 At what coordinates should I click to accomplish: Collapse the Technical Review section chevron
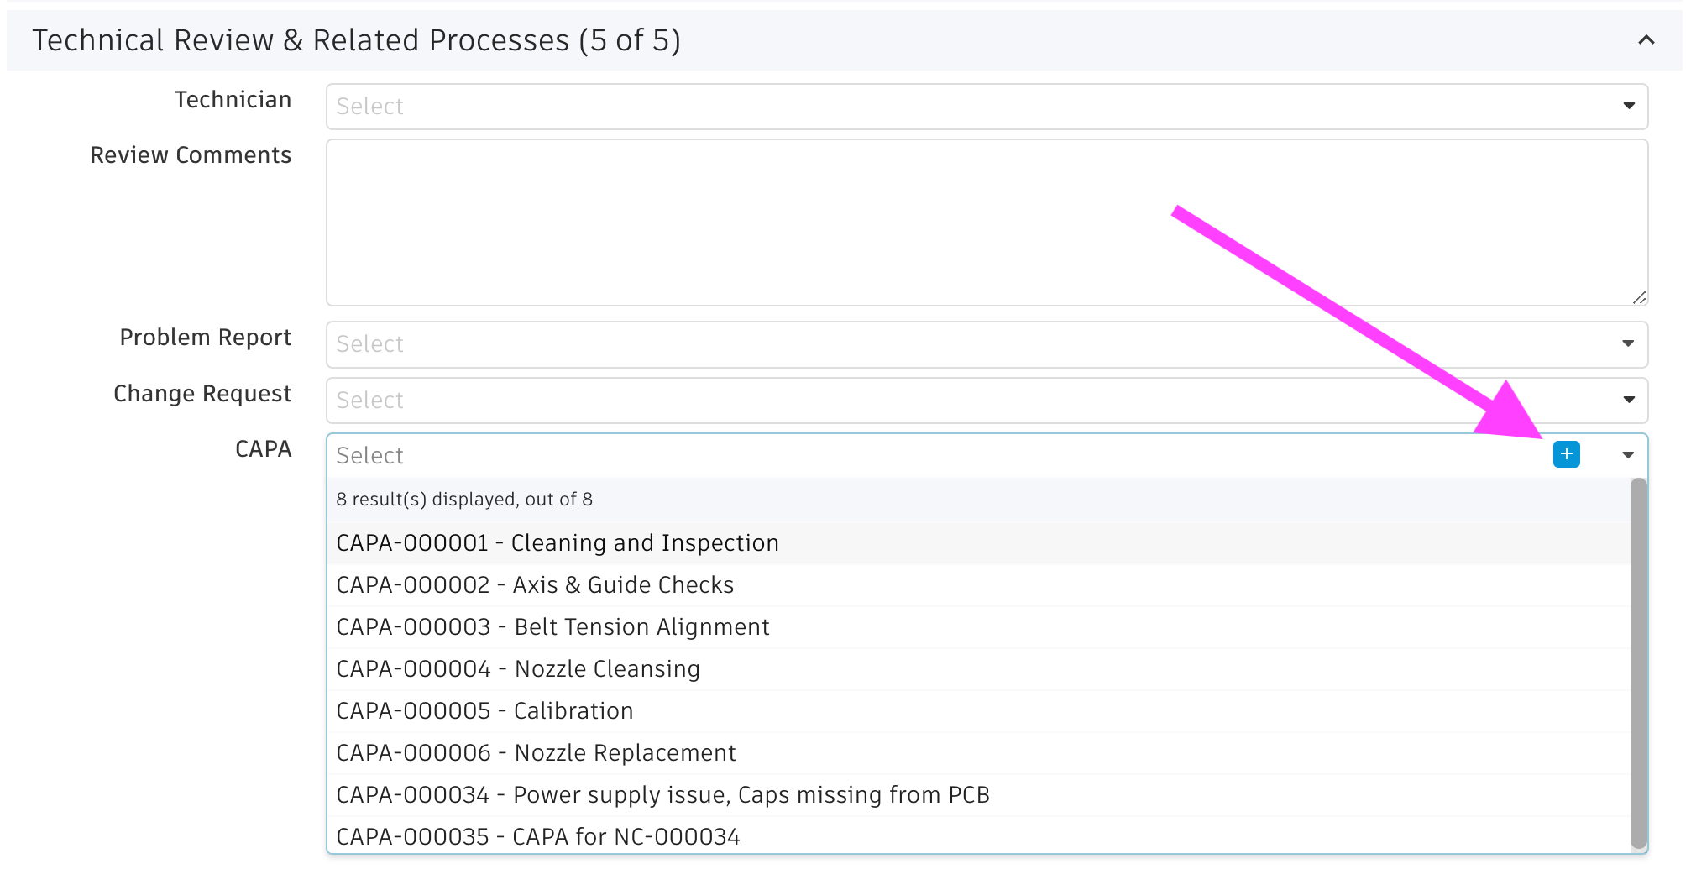pyautogui.click(x=1646, y=40)
